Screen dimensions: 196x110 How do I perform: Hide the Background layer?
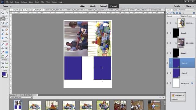[168, 83]
